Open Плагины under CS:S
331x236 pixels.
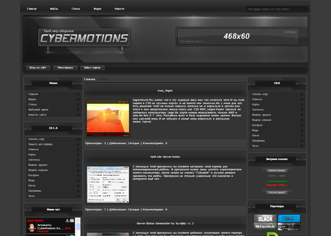coord(277,99)
